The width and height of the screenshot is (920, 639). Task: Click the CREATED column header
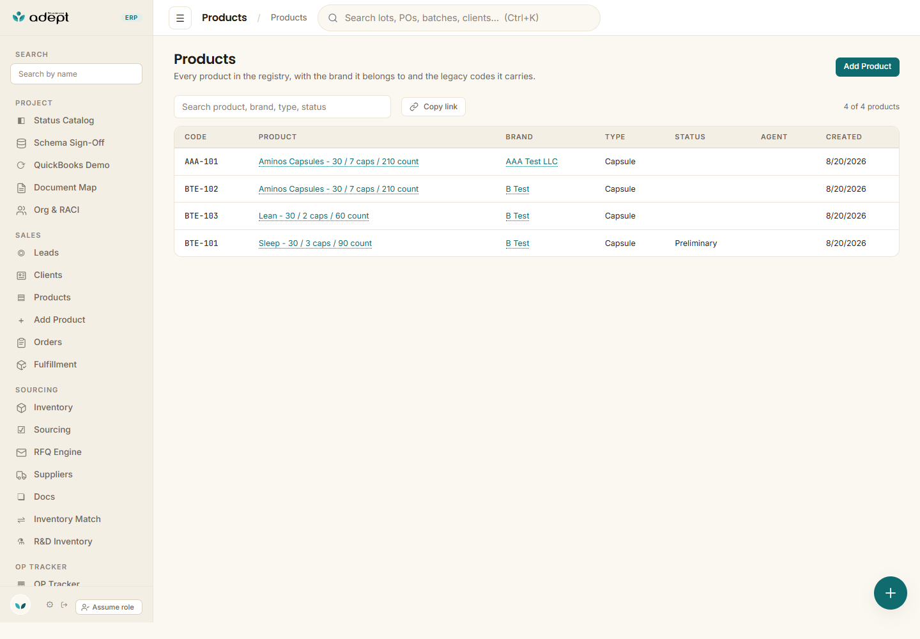pyautogui.click(x=843, y=137)
